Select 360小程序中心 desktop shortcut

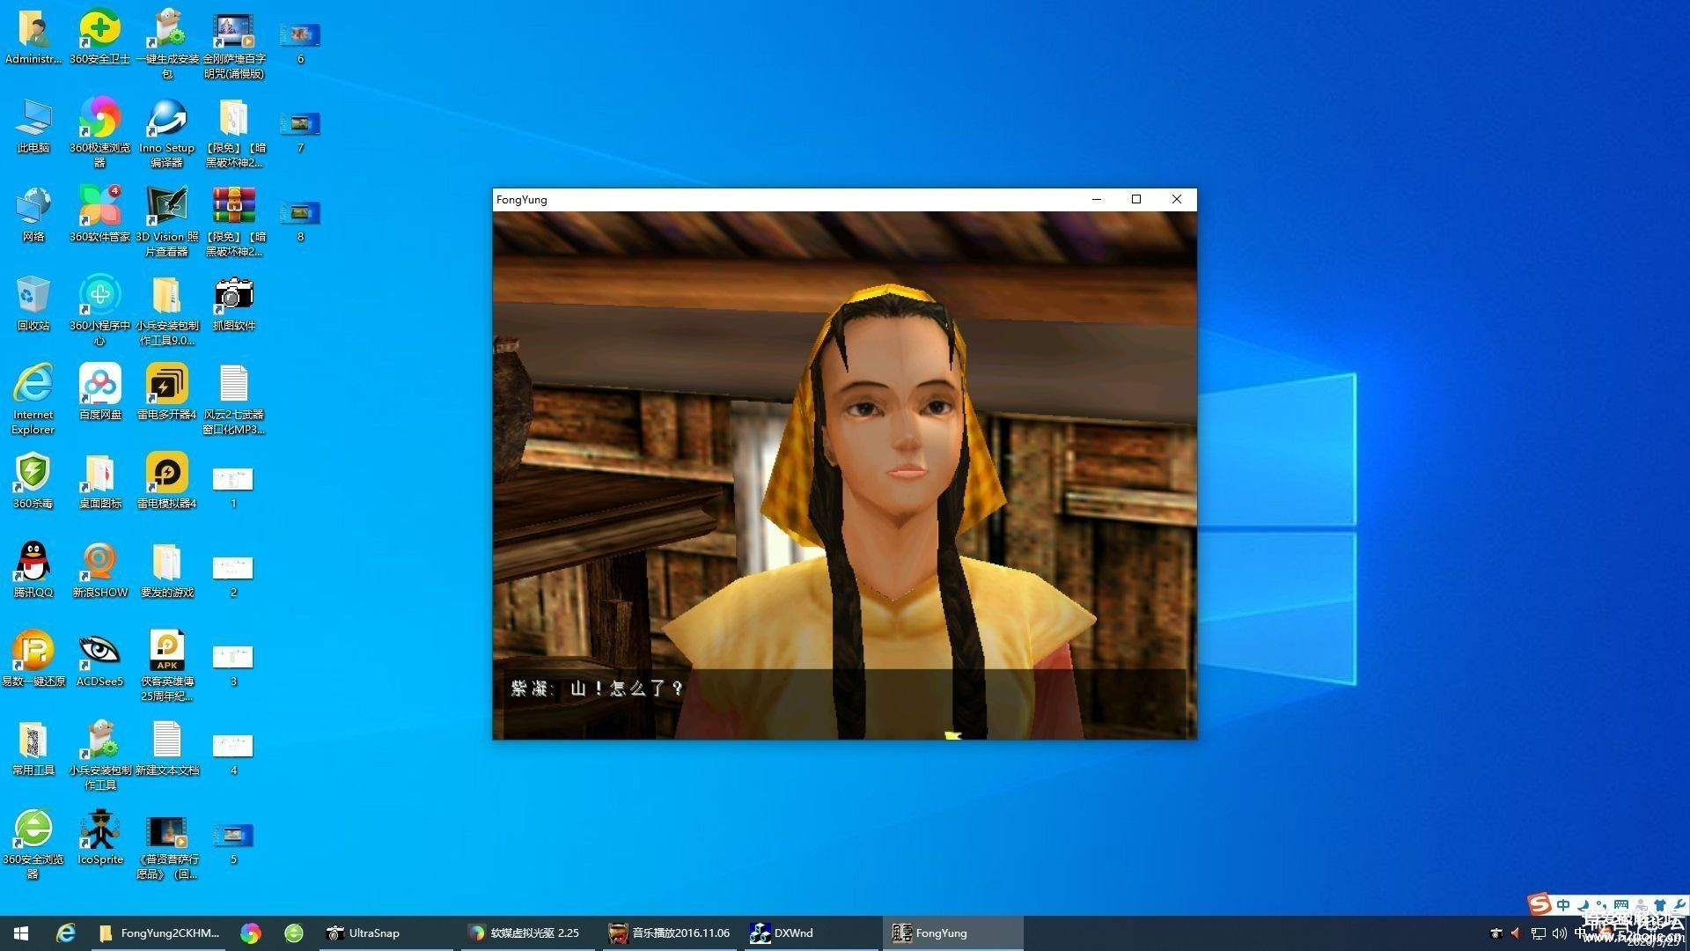click(99, 310)
